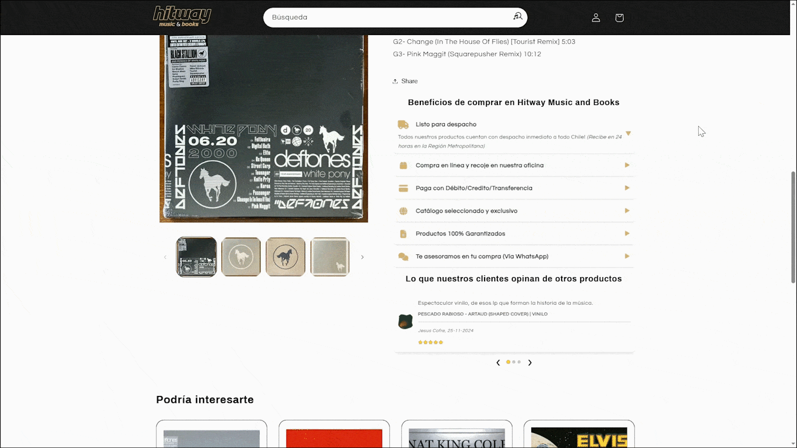797x448 pixels.
Task: Select the first review carousel dot
Action: (508, 362)
